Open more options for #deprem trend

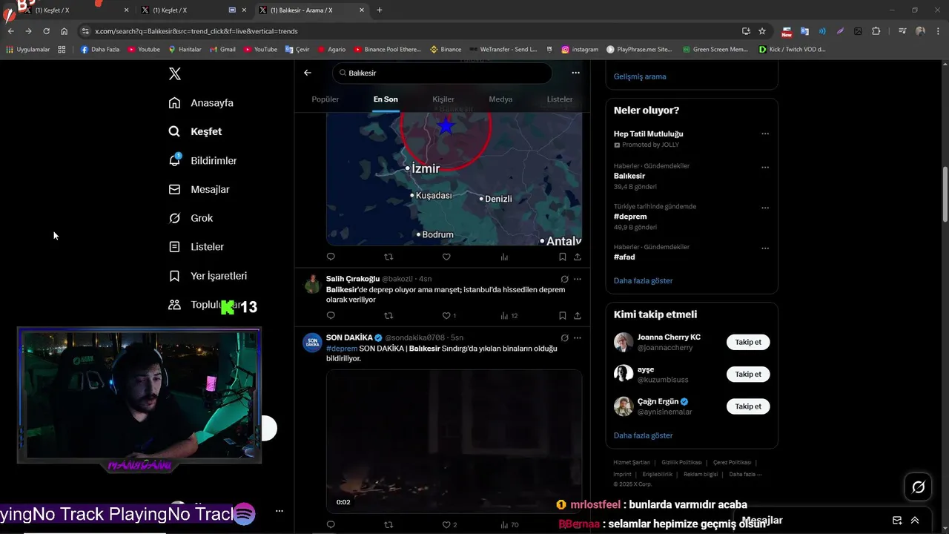pyautogui.click(x=765, y=208)
